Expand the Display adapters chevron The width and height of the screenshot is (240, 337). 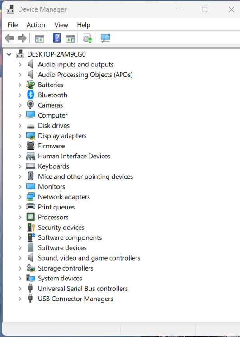20,136
